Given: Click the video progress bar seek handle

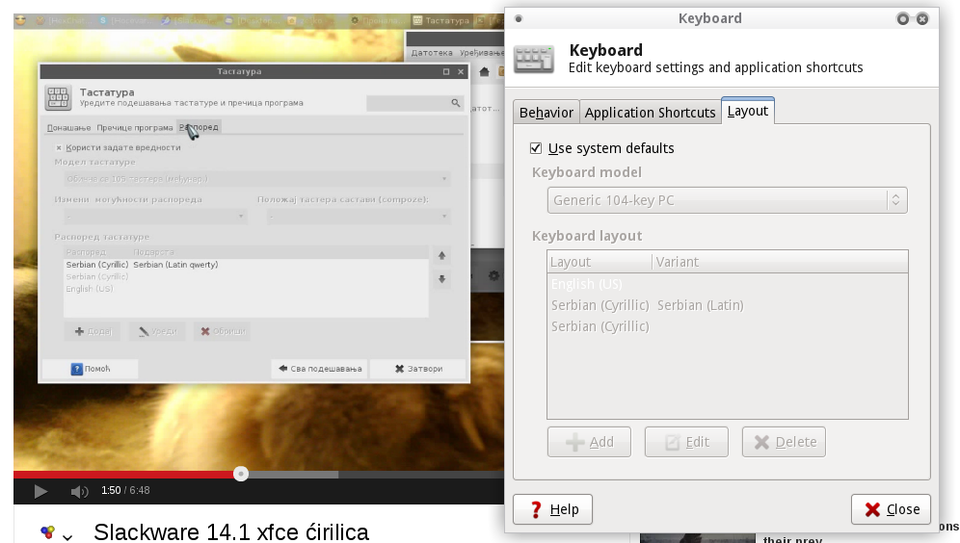Looking at the screenshot, I should (x=241, y=473).
